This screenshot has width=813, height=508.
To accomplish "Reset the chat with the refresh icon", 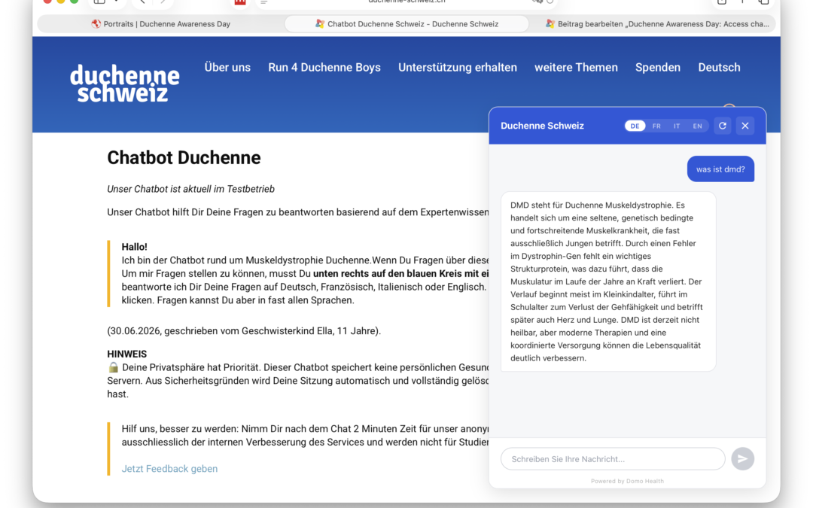I will (722, 126).
